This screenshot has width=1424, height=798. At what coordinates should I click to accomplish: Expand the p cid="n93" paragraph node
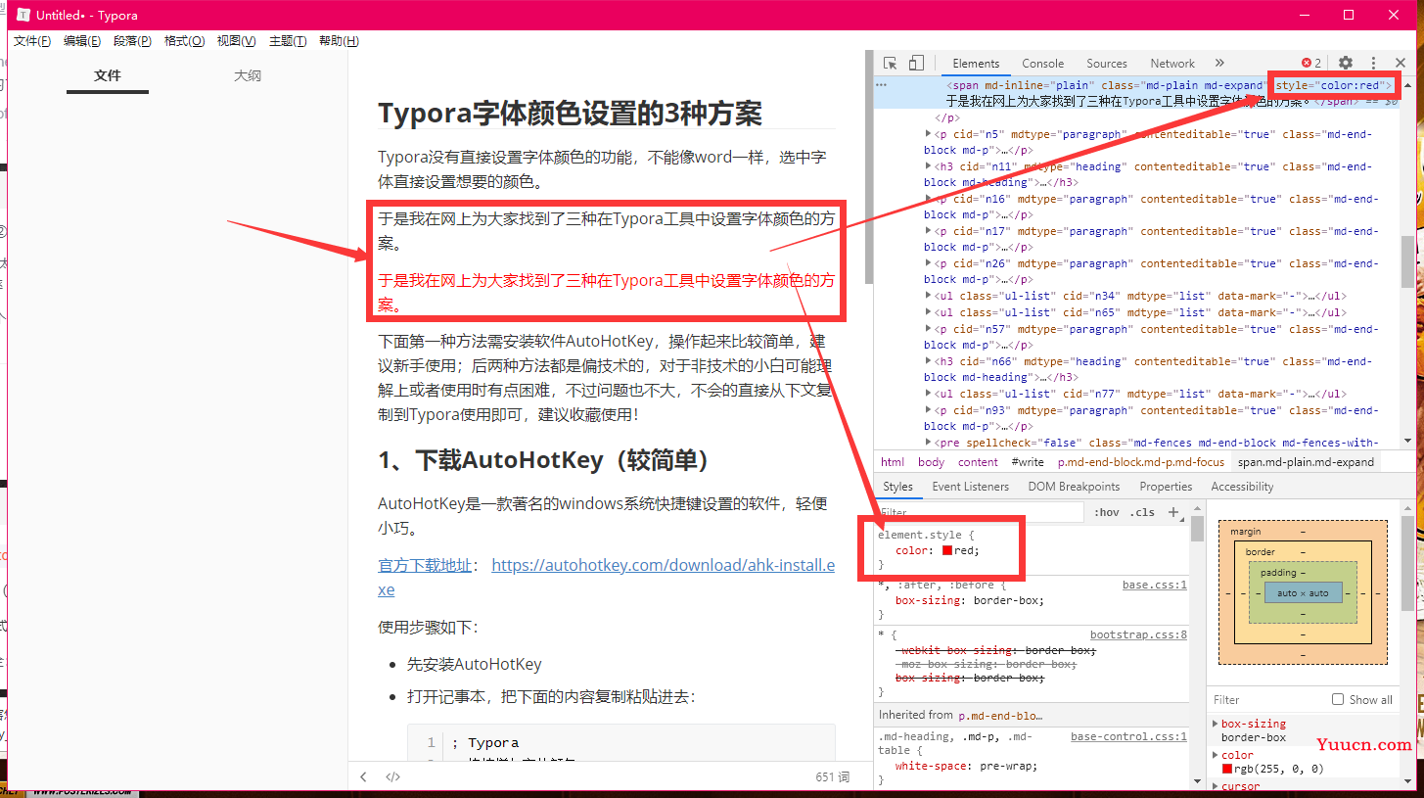click(x=929, y=410)
